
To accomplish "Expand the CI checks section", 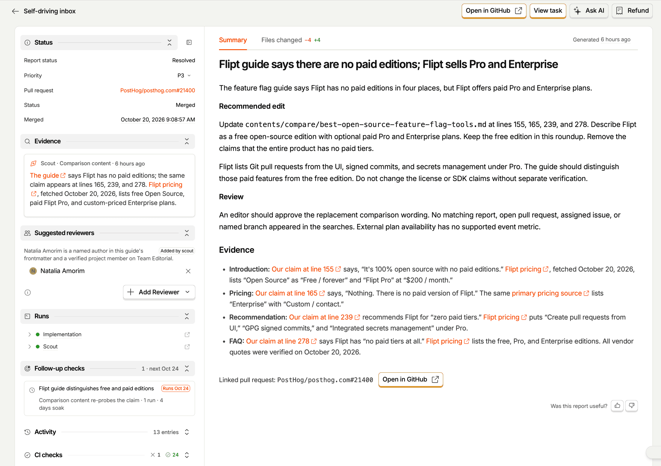I will (187, 455).
